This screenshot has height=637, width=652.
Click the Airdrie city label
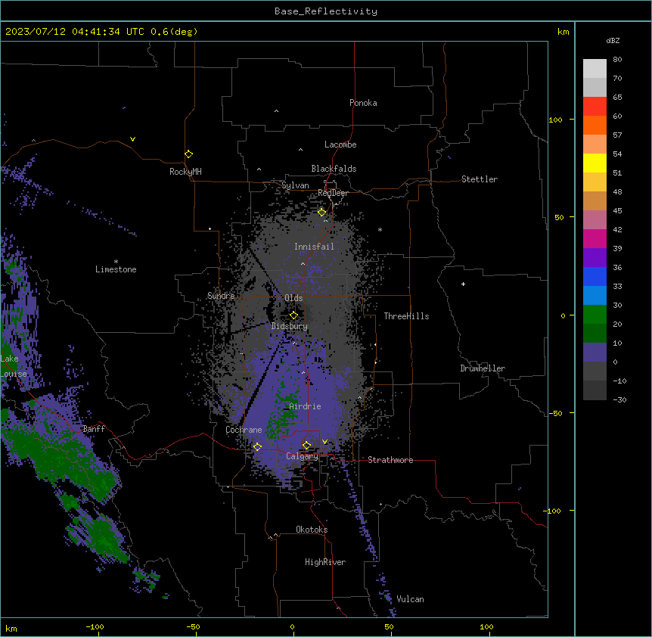(x=305, y=406)
